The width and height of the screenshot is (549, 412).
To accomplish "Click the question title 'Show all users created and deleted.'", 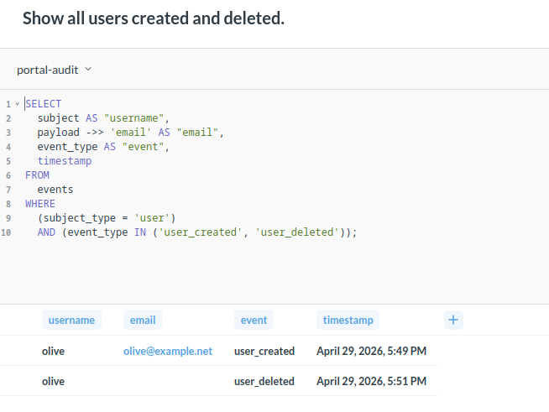I will pyautogui.click(x=154, y=18).
